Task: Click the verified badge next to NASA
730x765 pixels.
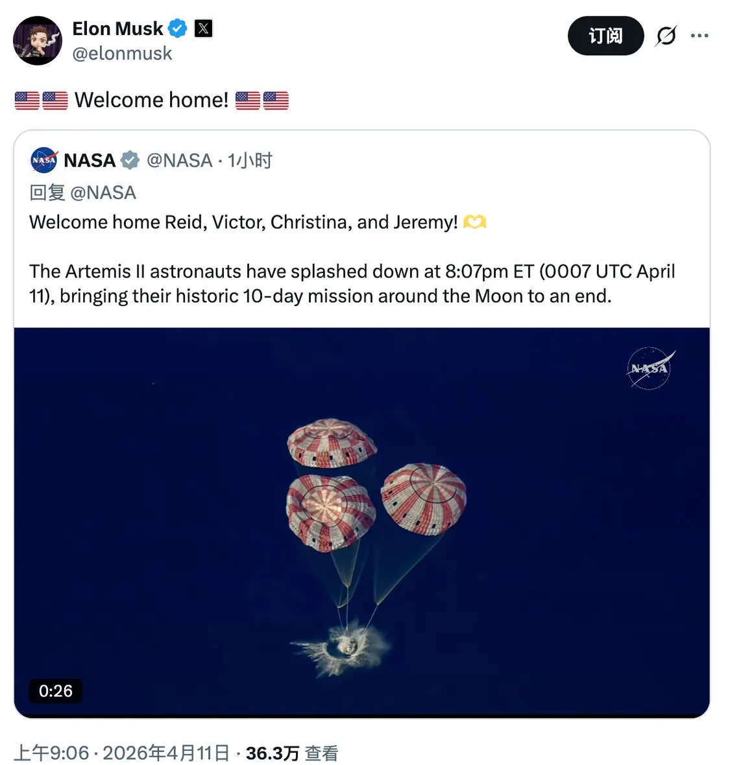Action: point(130,160)
